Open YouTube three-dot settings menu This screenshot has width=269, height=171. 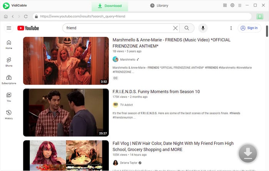coord(231,28)
